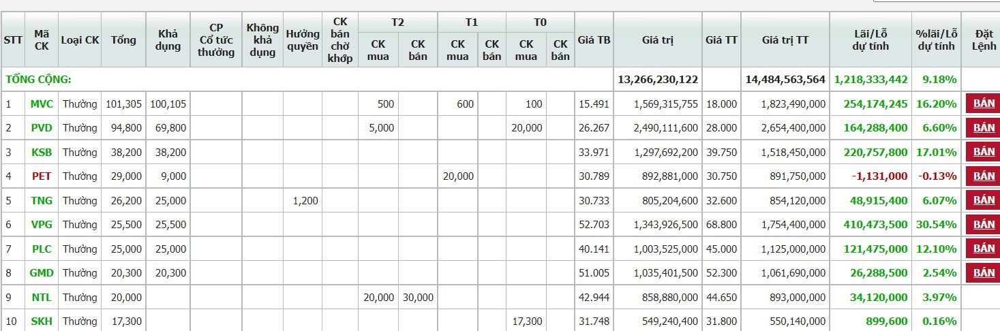Screen dimensions: 1000x331
Task: Click the BÁN button for GMD
Action: (984, 272)
